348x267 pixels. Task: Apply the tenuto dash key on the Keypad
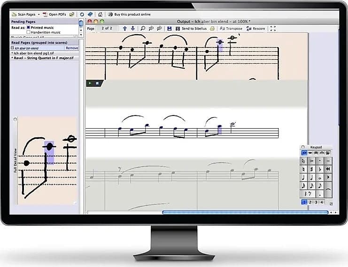(x=328, y=161)
